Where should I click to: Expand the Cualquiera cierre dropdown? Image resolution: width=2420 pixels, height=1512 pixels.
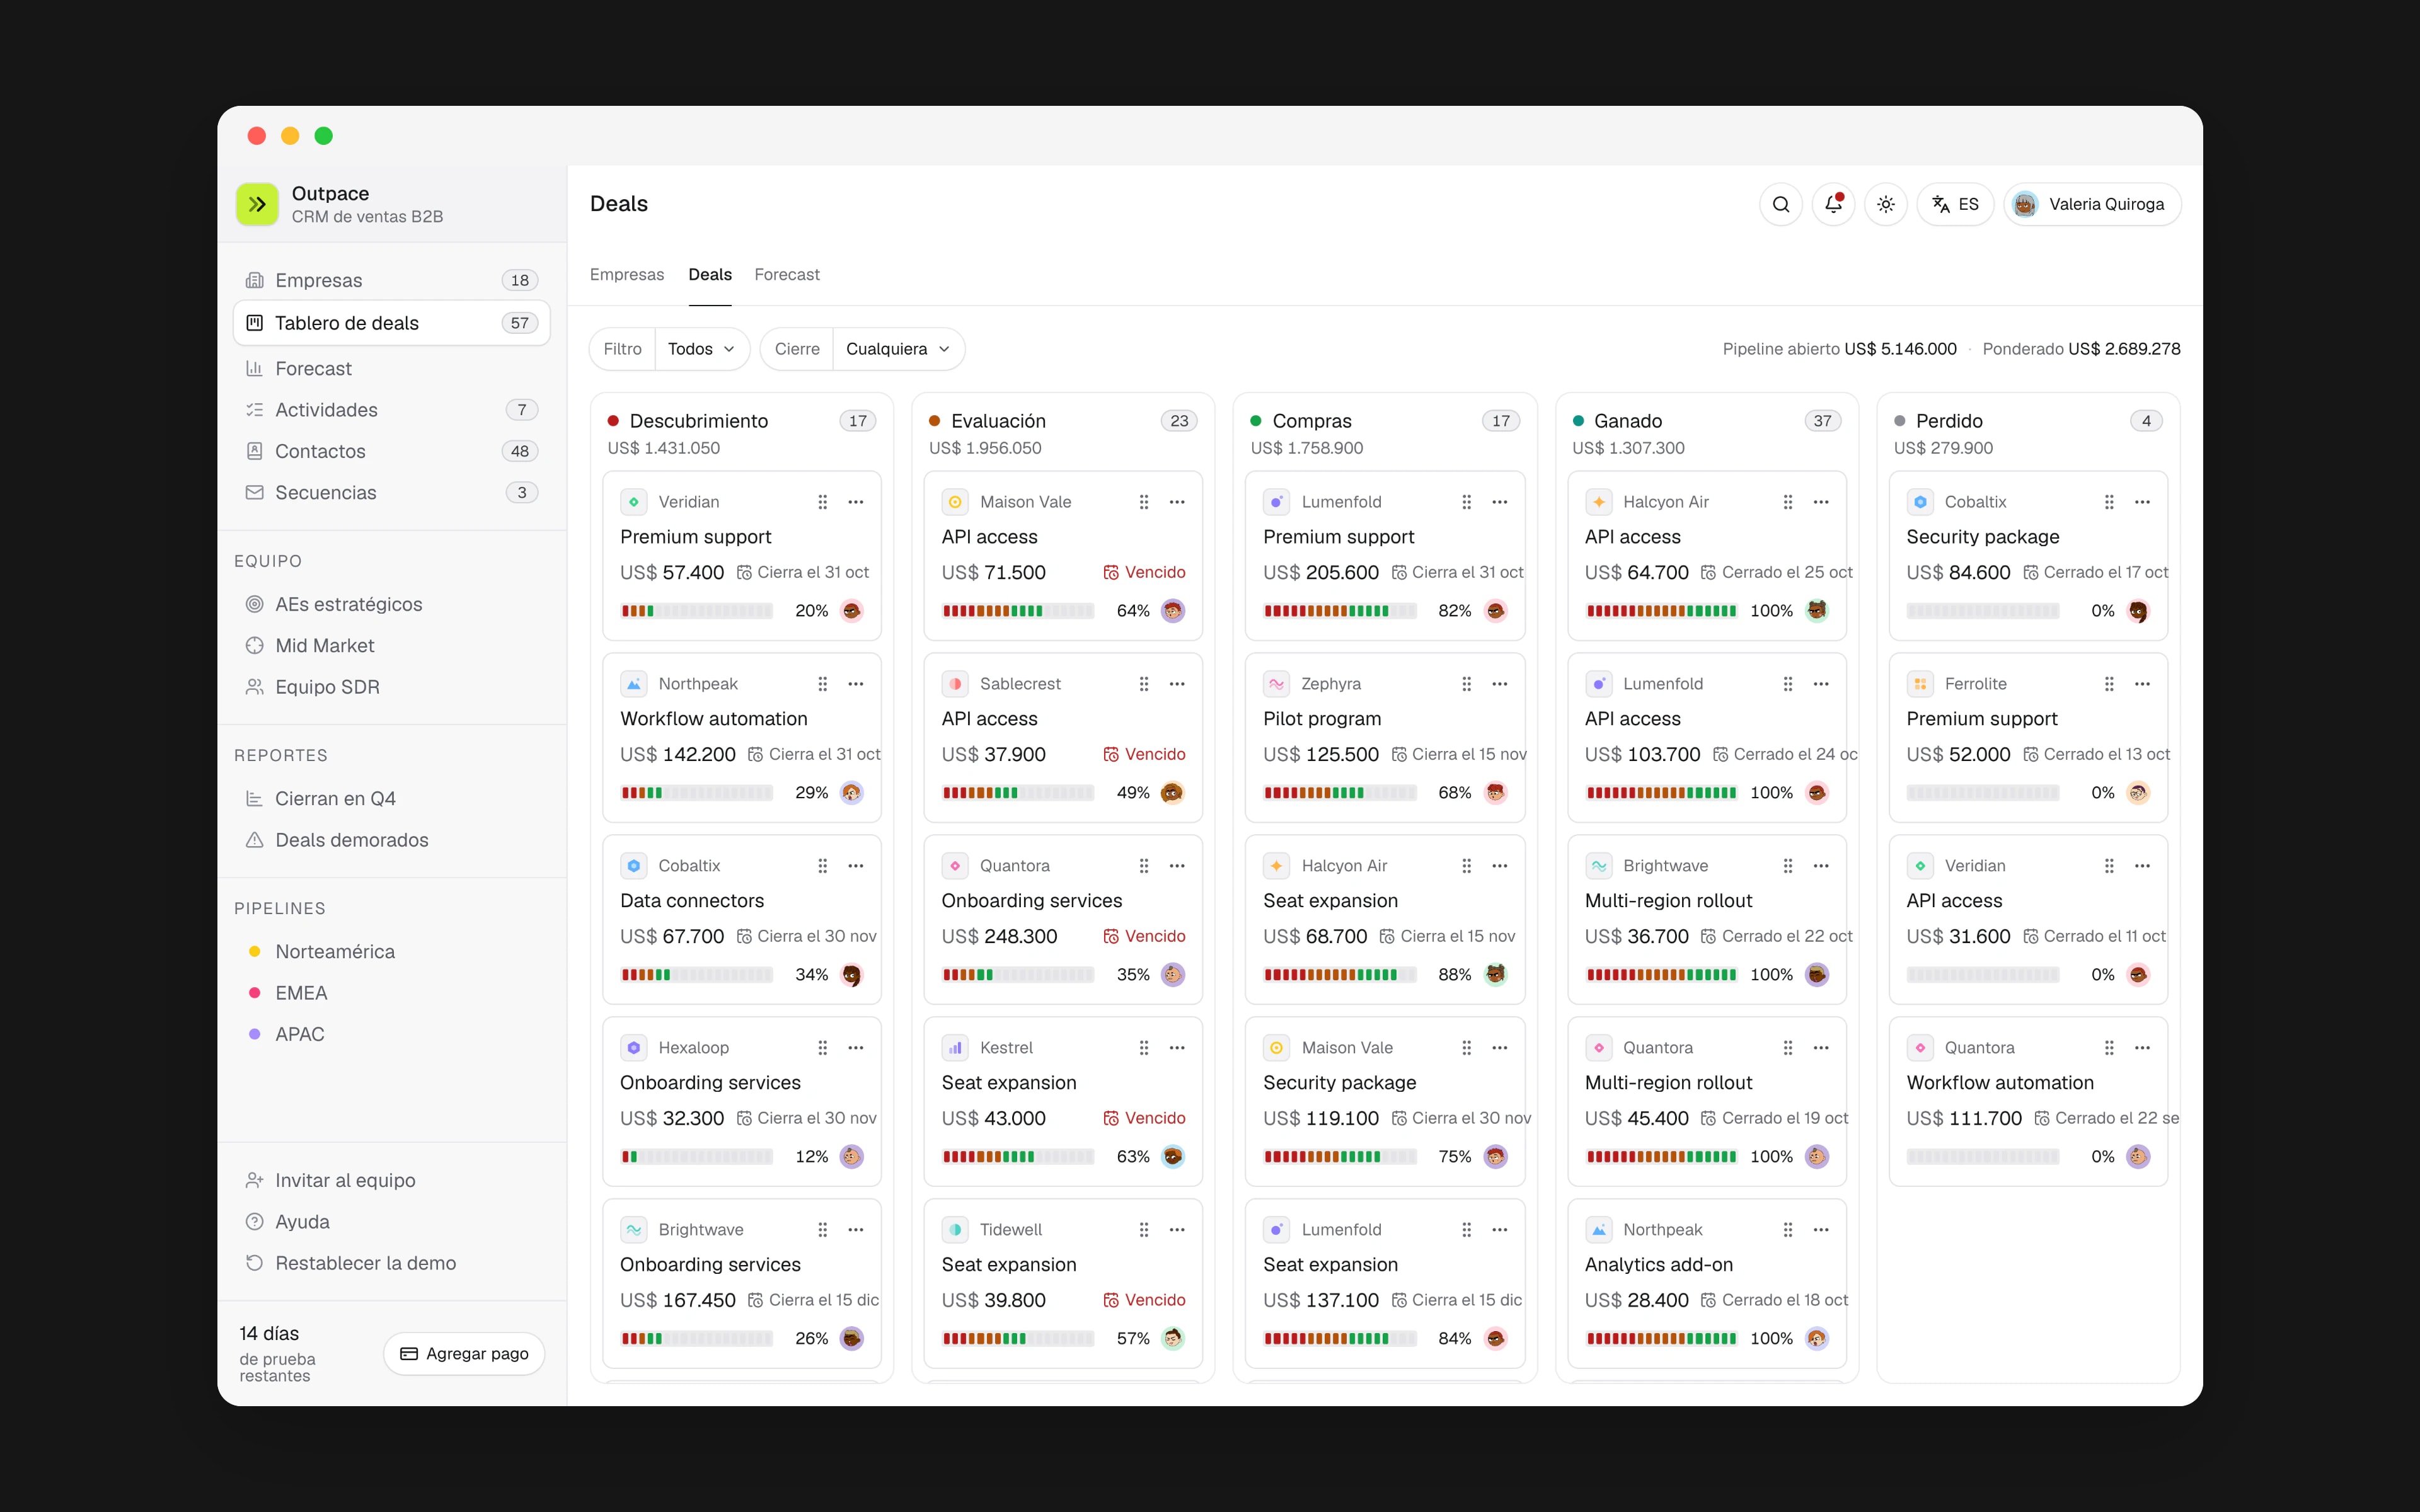[898, 349]
